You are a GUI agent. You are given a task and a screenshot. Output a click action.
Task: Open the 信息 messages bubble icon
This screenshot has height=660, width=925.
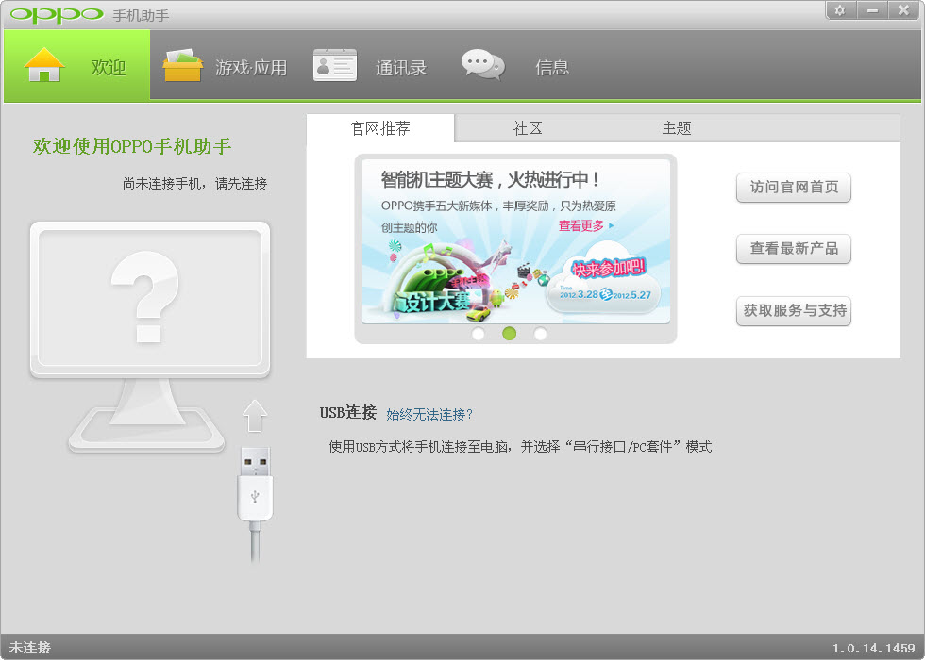pyautogui.click(x=481, y=65)
